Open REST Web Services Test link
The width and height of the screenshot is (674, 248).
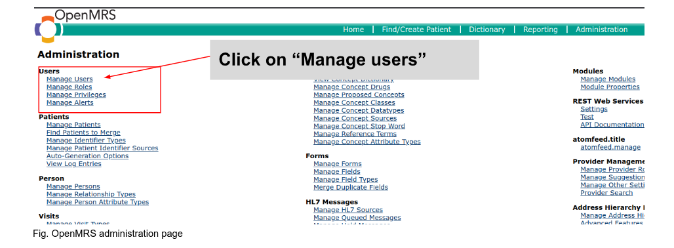(587, 117)
